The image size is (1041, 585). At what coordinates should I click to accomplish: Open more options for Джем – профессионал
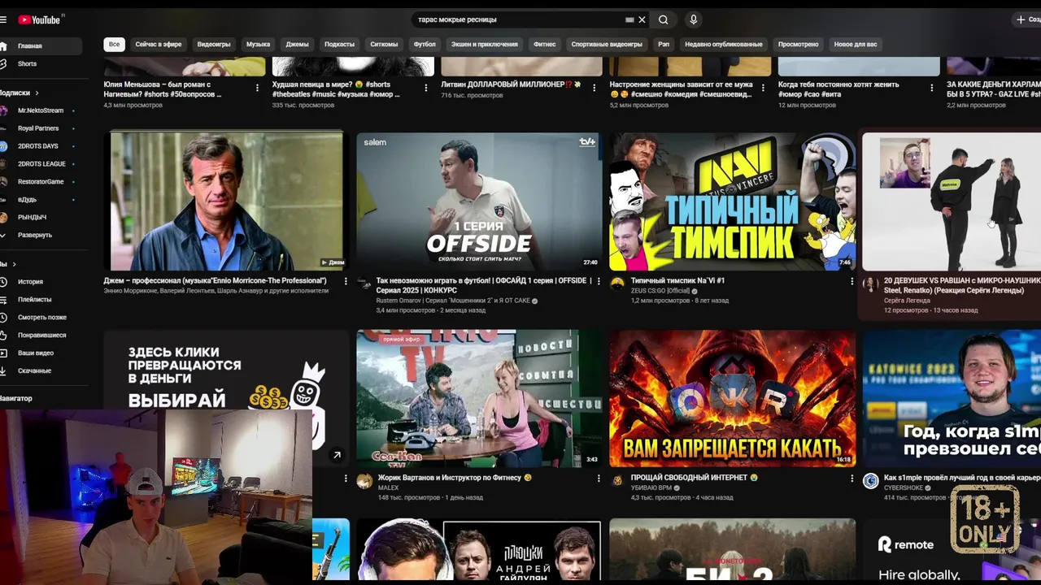(346, 281)
